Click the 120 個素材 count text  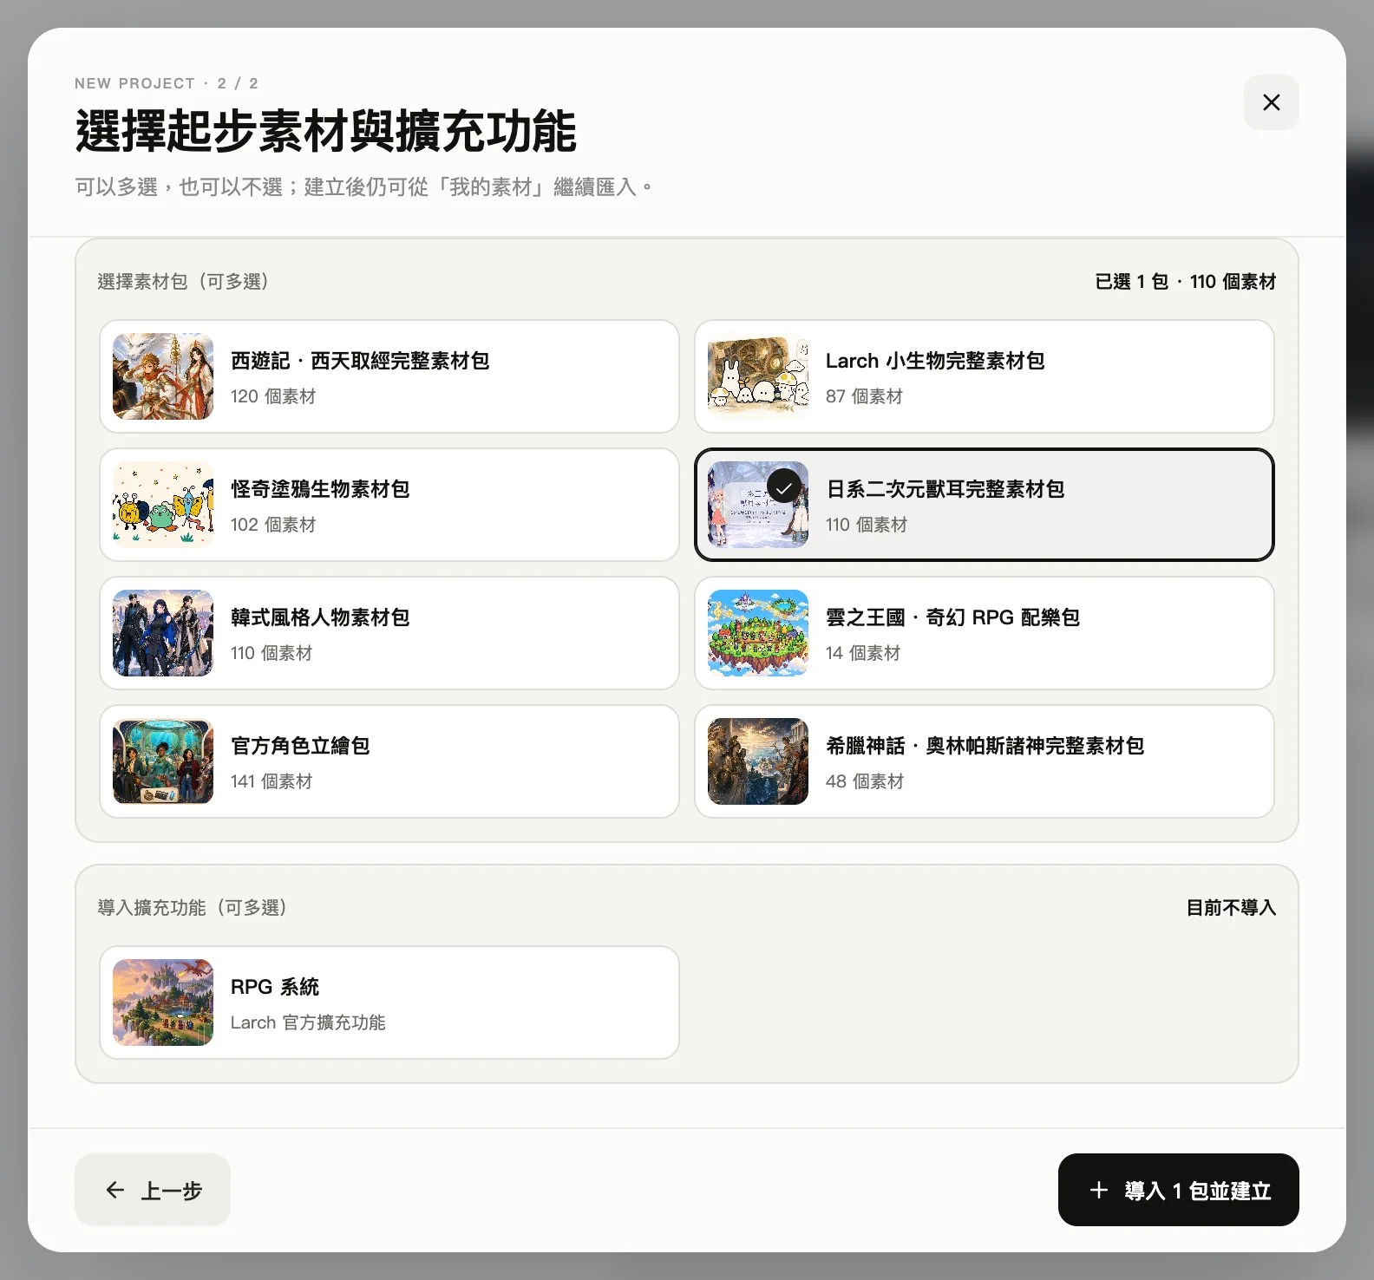[273, 396]
